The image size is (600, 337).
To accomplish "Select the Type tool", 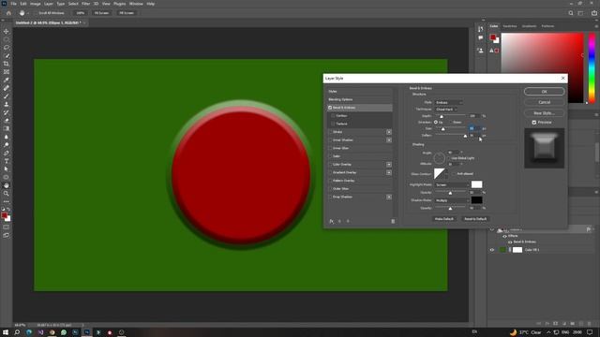I will [x=7, y=161].
